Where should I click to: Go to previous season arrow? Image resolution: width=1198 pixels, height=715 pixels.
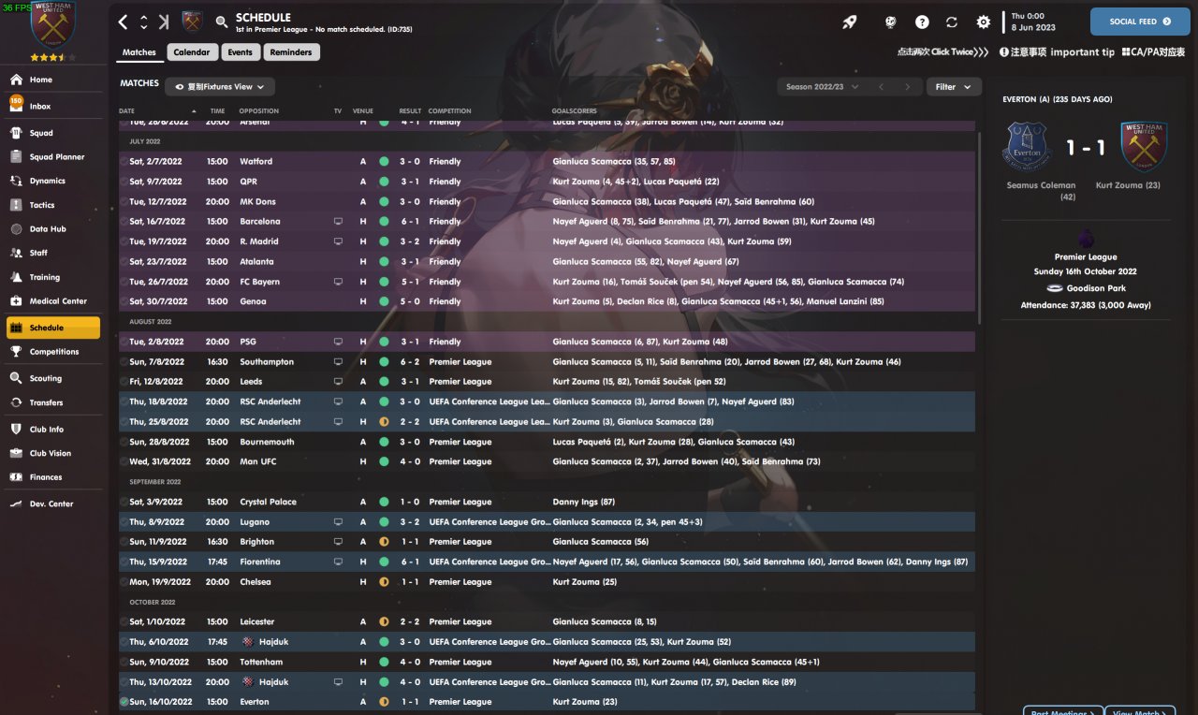(881, 87)
